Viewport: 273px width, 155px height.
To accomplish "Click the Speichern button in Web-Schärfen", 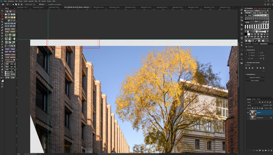I will click(13, 74).
